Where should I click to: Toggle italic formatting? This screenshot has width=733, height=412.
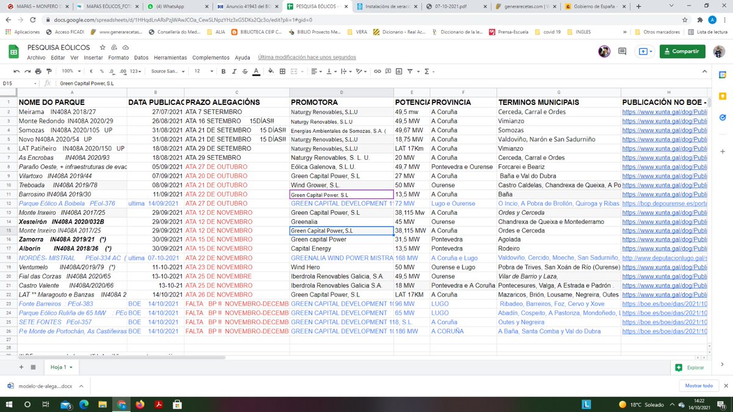click(234, 71)
